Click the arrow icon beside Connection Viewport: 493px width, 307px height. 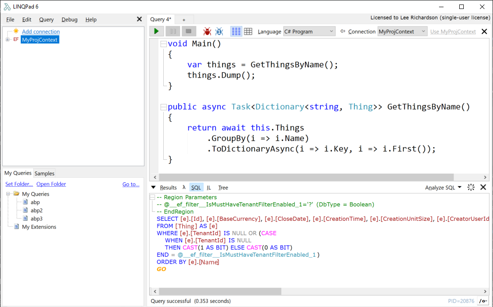click(x=343, y=31)
